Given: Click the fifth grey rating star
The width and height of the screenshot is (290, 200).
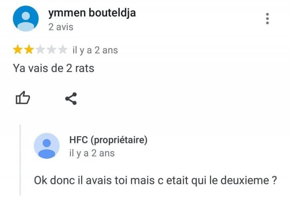Looking at the screenshot, I should click(x=63, y=50).
